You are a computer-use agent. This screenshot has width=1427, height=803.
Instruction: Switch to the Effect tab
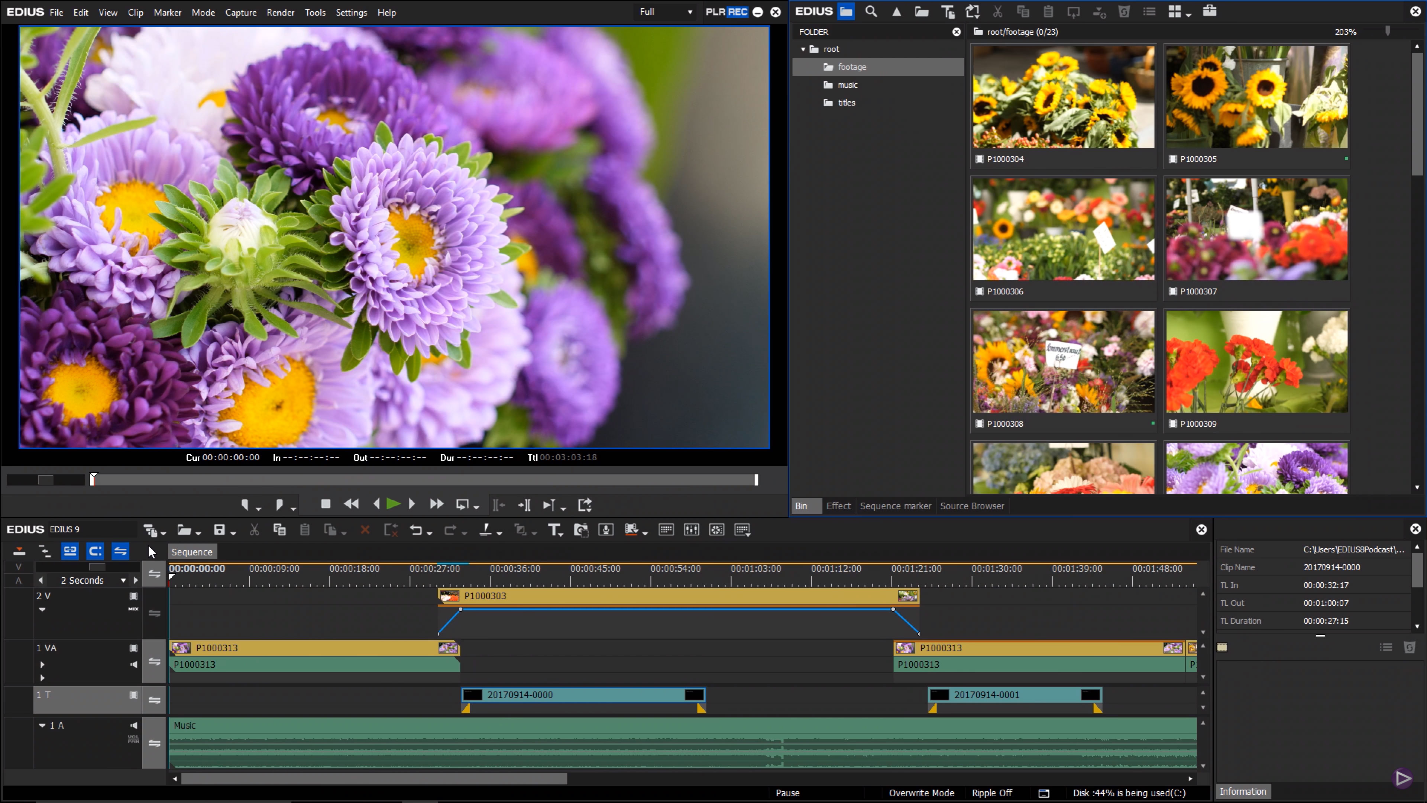[x=838, y=506]
